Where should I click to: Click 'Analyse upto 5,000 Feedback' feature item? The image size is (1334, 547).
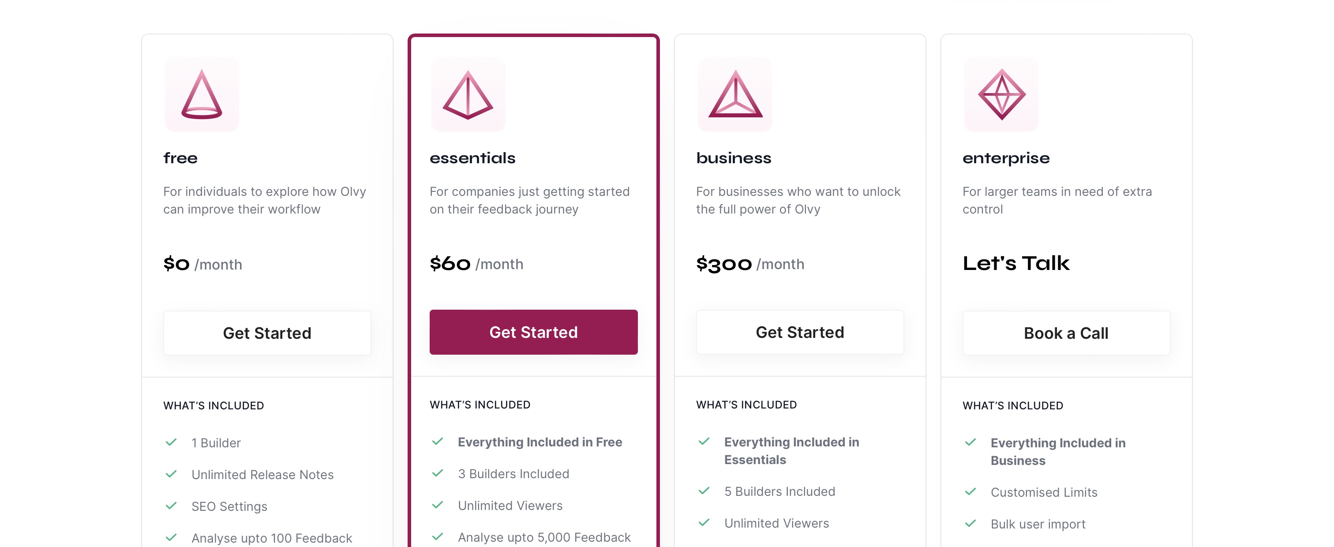pyautogui.click(x=544, y=537)
